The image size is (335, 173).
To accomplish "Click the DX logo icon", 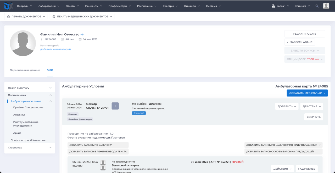I will (x=9, y=6).
